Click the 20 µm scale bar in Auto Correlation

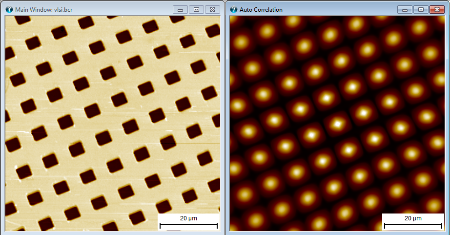[x=413, y=222]
